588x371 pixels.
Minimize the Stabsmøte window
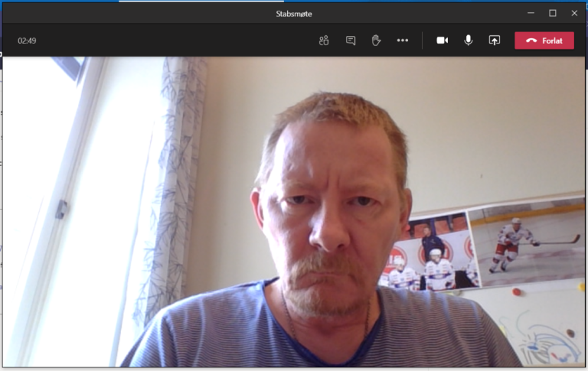click(531, 13)
